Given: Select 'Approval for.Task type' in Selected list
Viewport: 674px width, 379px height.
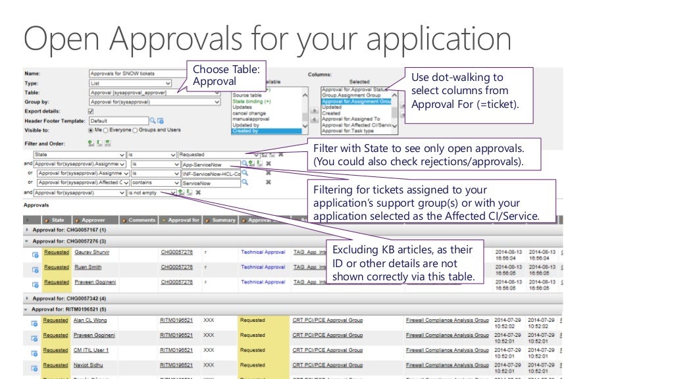Looking at the screenshot, I should point(348,131).
